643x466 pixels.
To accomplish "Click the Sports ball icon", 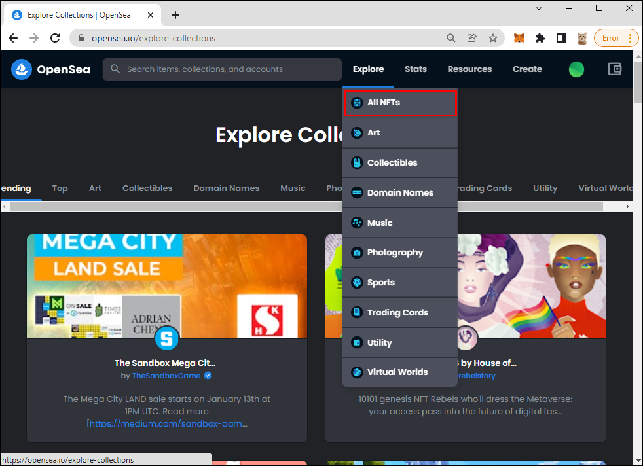I will click(x=357, y=282).
